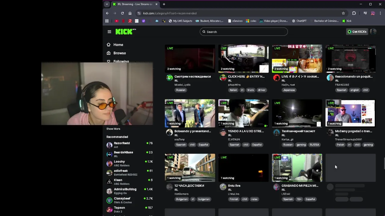The width and height of the screenshot is (385, 216).
Task: Open YouTube bookmark icon
Action: (117, 21)
